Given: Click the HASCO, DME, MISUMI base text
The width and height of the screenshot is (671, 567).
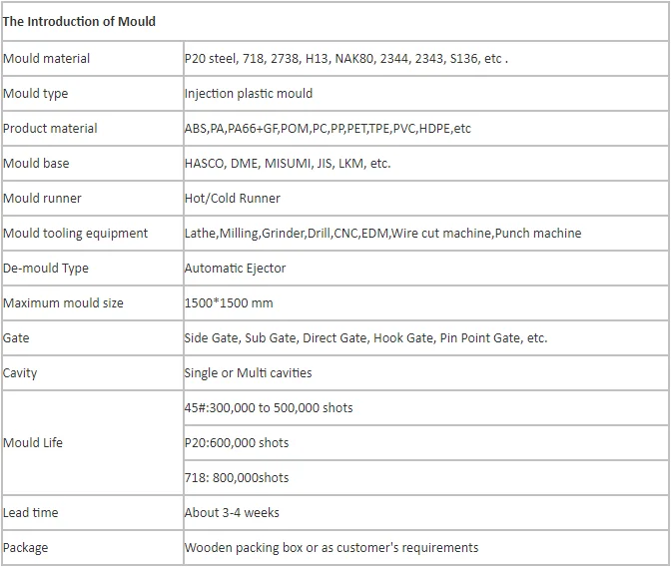Looking at the screenshot, I should [x=288, y=164].
